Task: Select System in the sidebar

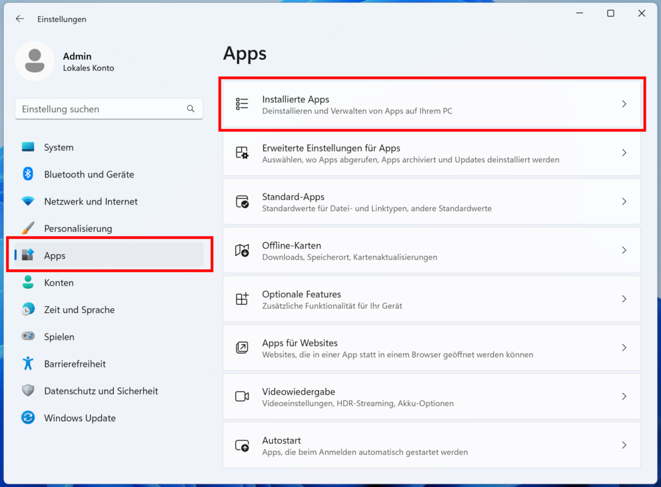Action: (109, 147)
